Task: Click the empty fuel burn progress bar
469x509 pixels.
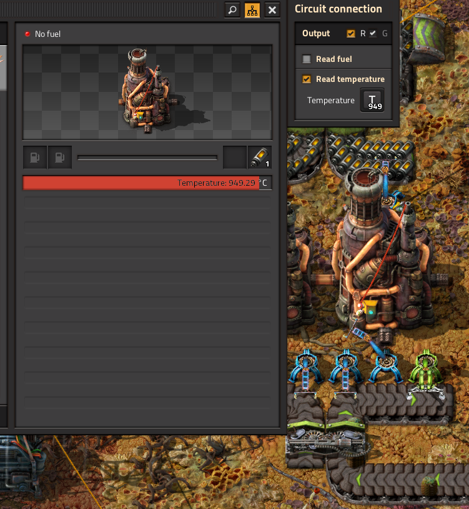Action: pyautogui.click(x=147, y=158)
